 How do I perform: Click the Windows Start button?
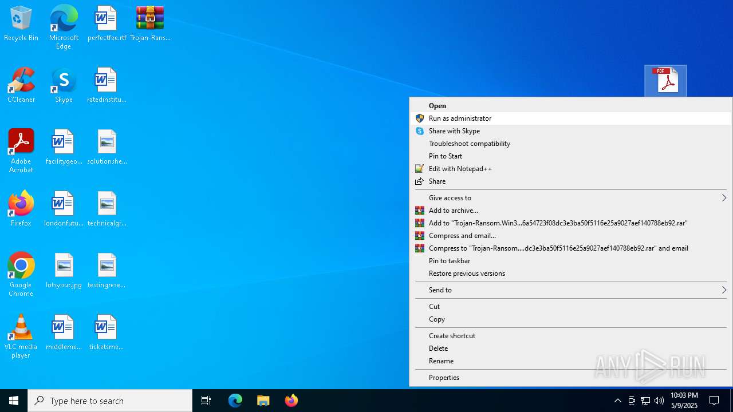coord(14,401)
